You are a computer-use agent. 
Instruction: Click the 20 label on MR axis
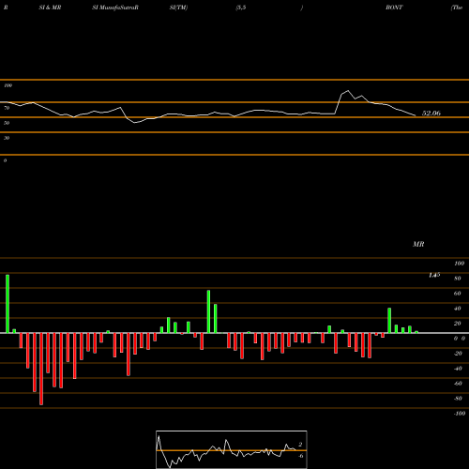tap(458, 324)
